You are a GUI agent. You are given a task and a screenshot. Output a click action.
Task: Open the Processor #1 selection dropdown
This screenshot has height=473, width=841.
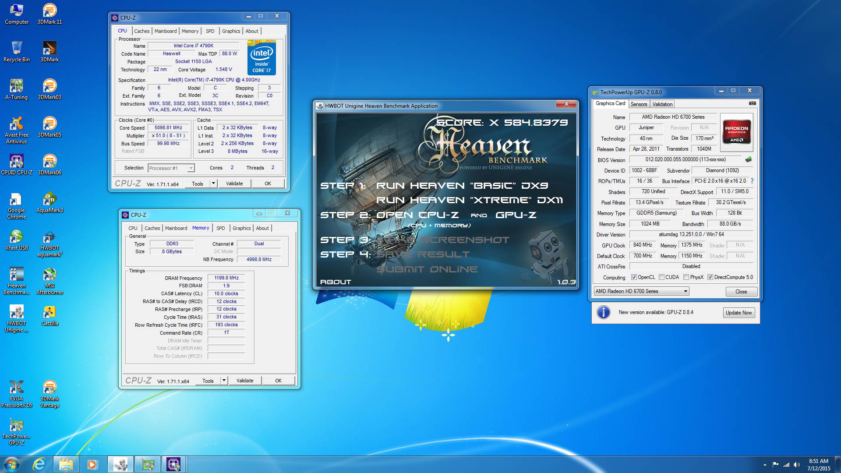[x=171, y=168]
